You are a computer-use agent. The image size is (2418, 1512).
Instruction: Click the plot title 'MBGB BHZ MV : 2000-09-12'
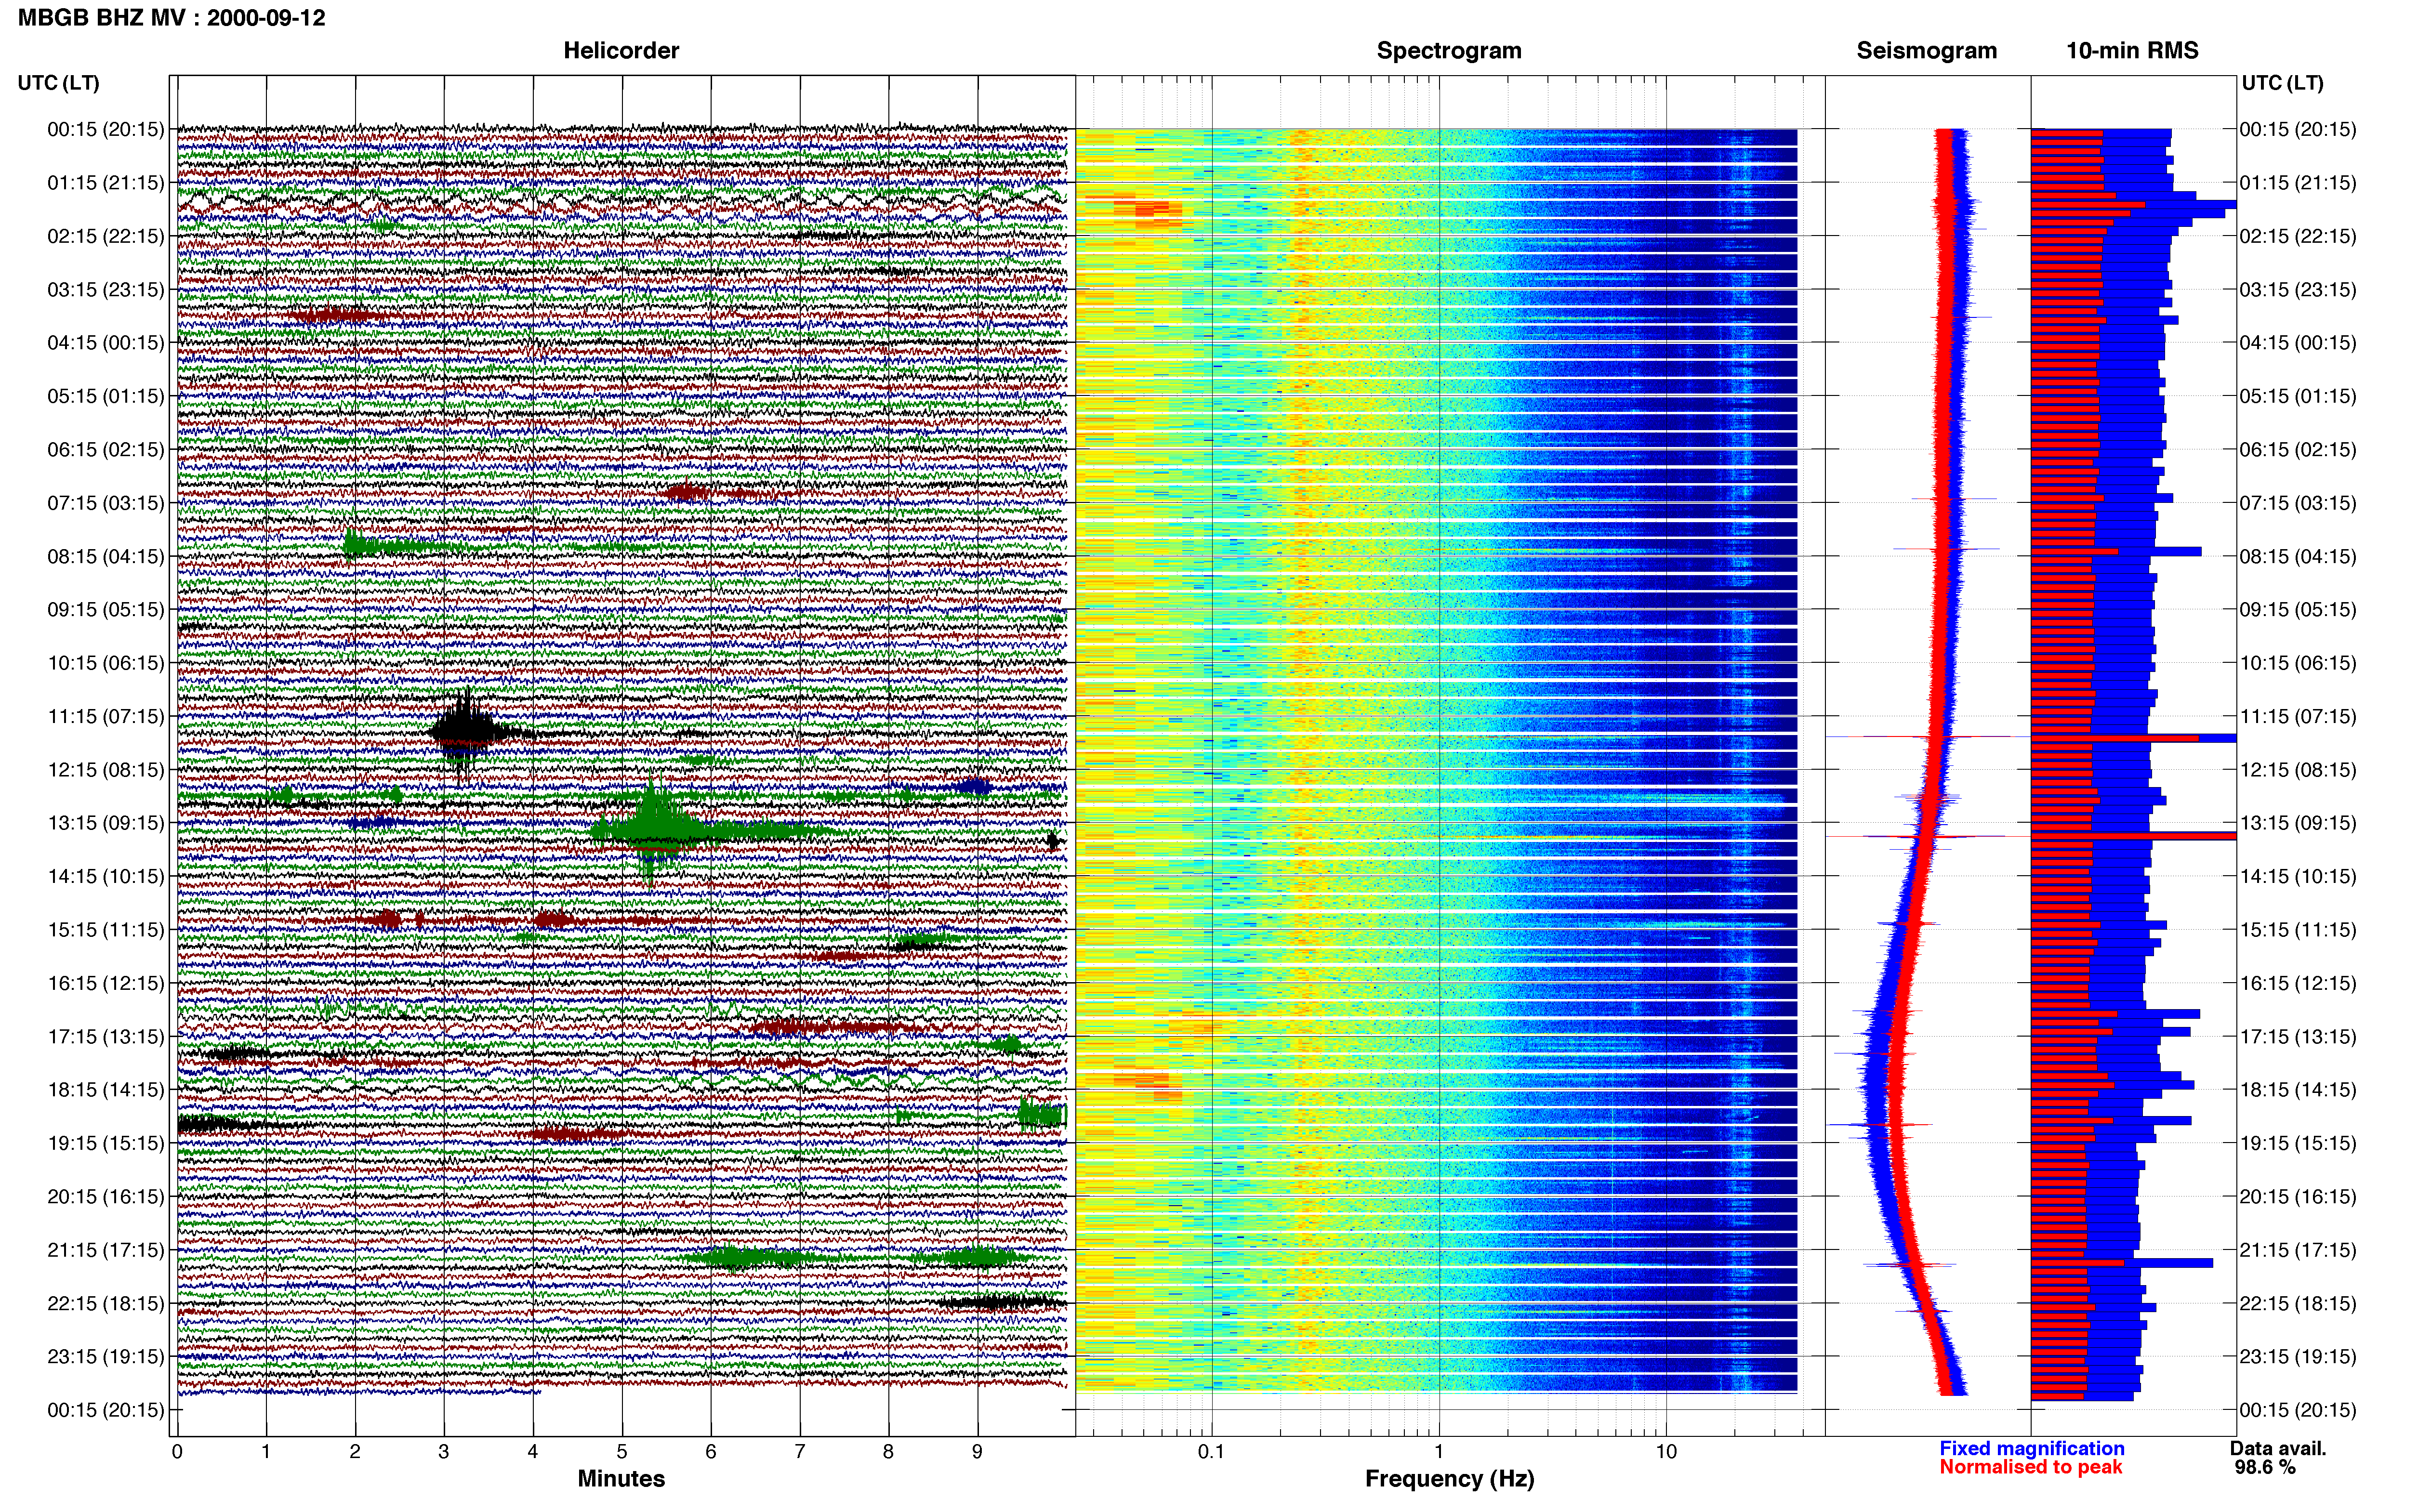tap(171, 17)
